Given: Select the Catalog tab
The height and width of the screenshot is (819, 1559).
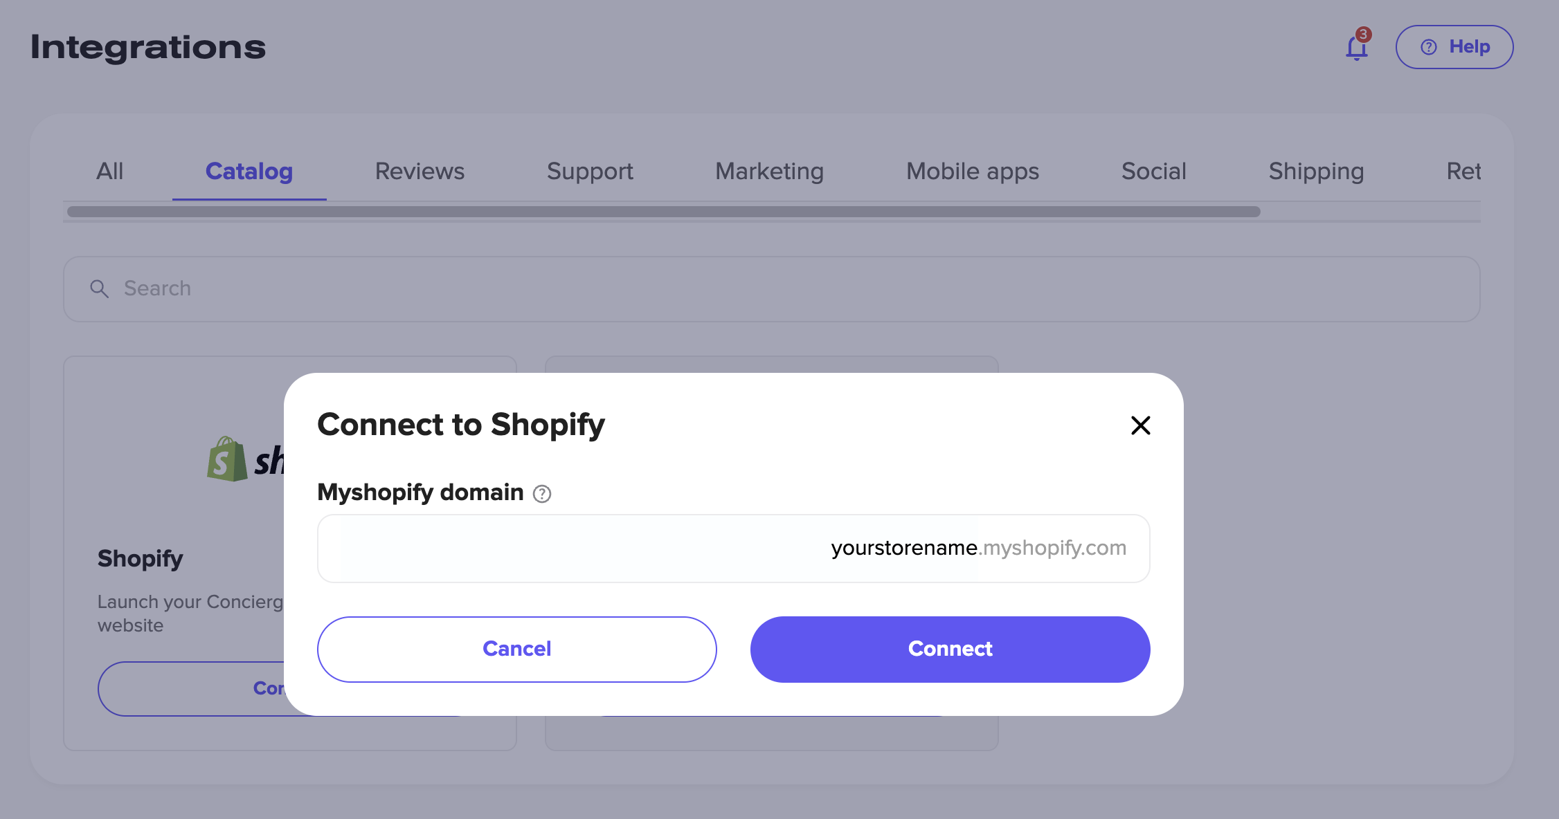Looking at the screenshot, I should coord(249,172).
